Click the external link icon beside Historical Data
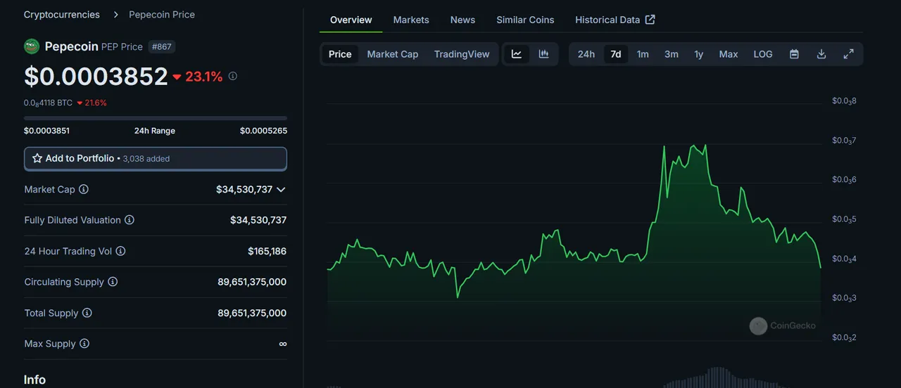The width and height of the screenshot is (901, 388). (x=650, y=20)
